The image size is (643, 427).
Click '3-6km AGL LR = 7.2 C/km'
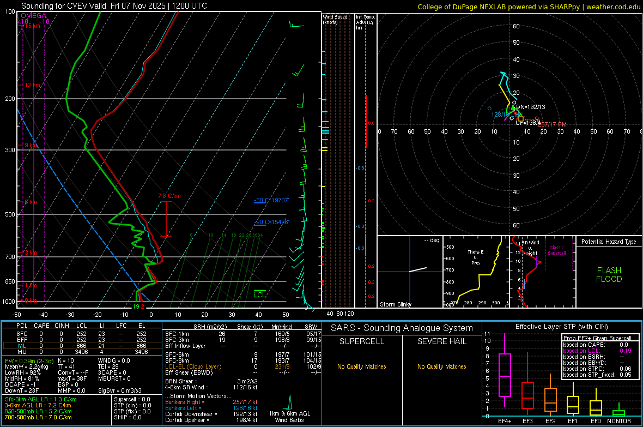pyautogui.click(x=38, y=405)
